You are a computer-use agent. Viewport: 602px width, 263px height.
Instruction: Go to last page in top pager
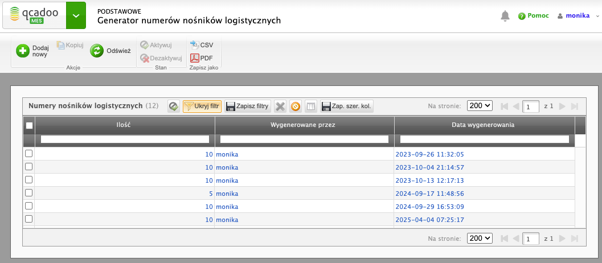pos(574,106)
